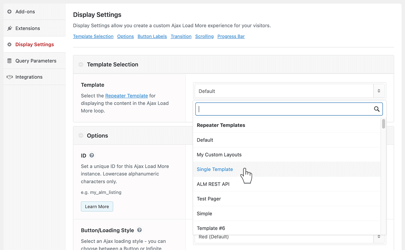
Task: Jump to Scrolling anchor link
Action: [x=205, y=36]
